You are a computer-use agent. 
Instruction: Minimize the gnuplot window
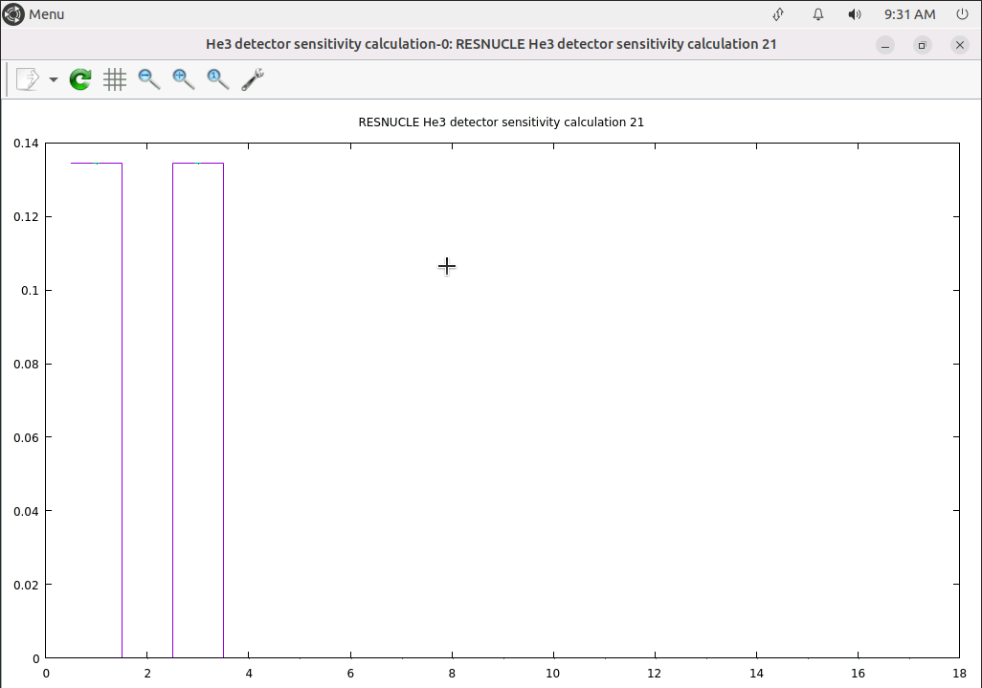coord(885,45)
